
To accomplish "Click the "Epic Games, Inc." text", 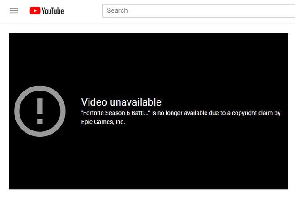I will [103, 122].
